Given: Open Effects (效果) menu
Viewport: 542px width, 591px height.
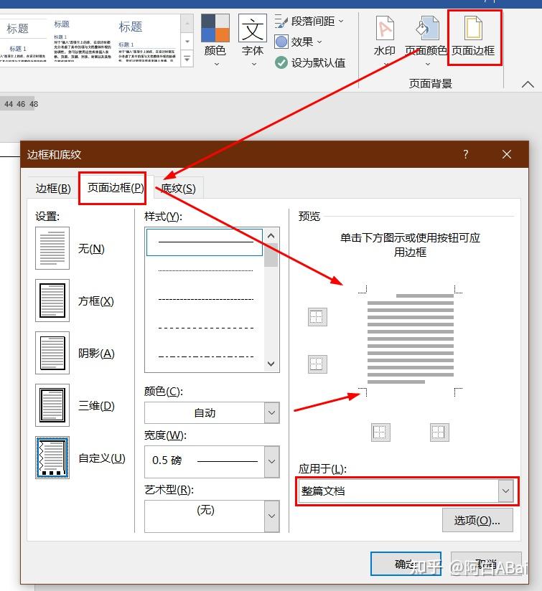Looking at the screenshot, I should pyautogui.click(x=298, y=42).
